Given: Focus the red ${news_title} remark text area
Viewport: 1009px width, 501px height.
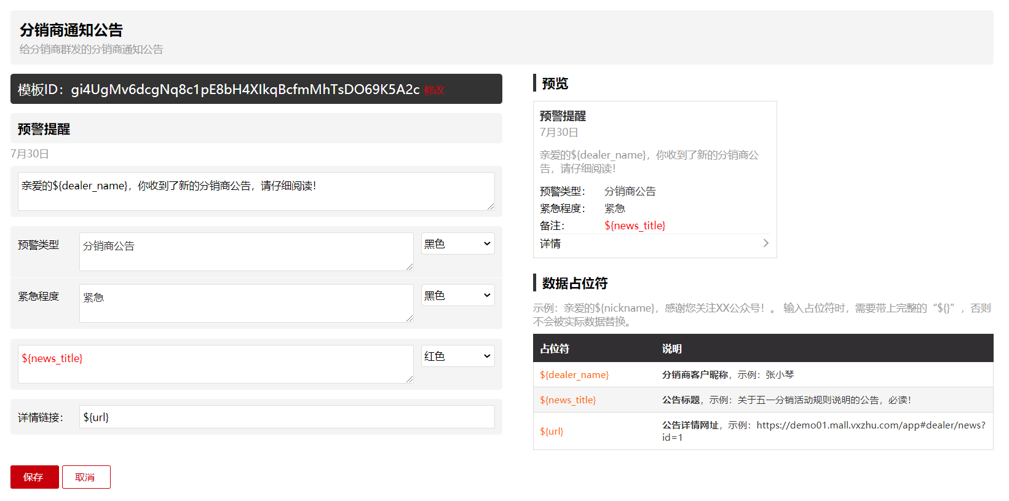Looking at the screenshot, I should coord(215,364).
